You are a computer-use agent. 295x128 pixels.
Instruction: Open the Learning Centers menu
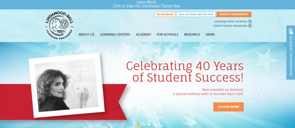click(x=115, y=34)
